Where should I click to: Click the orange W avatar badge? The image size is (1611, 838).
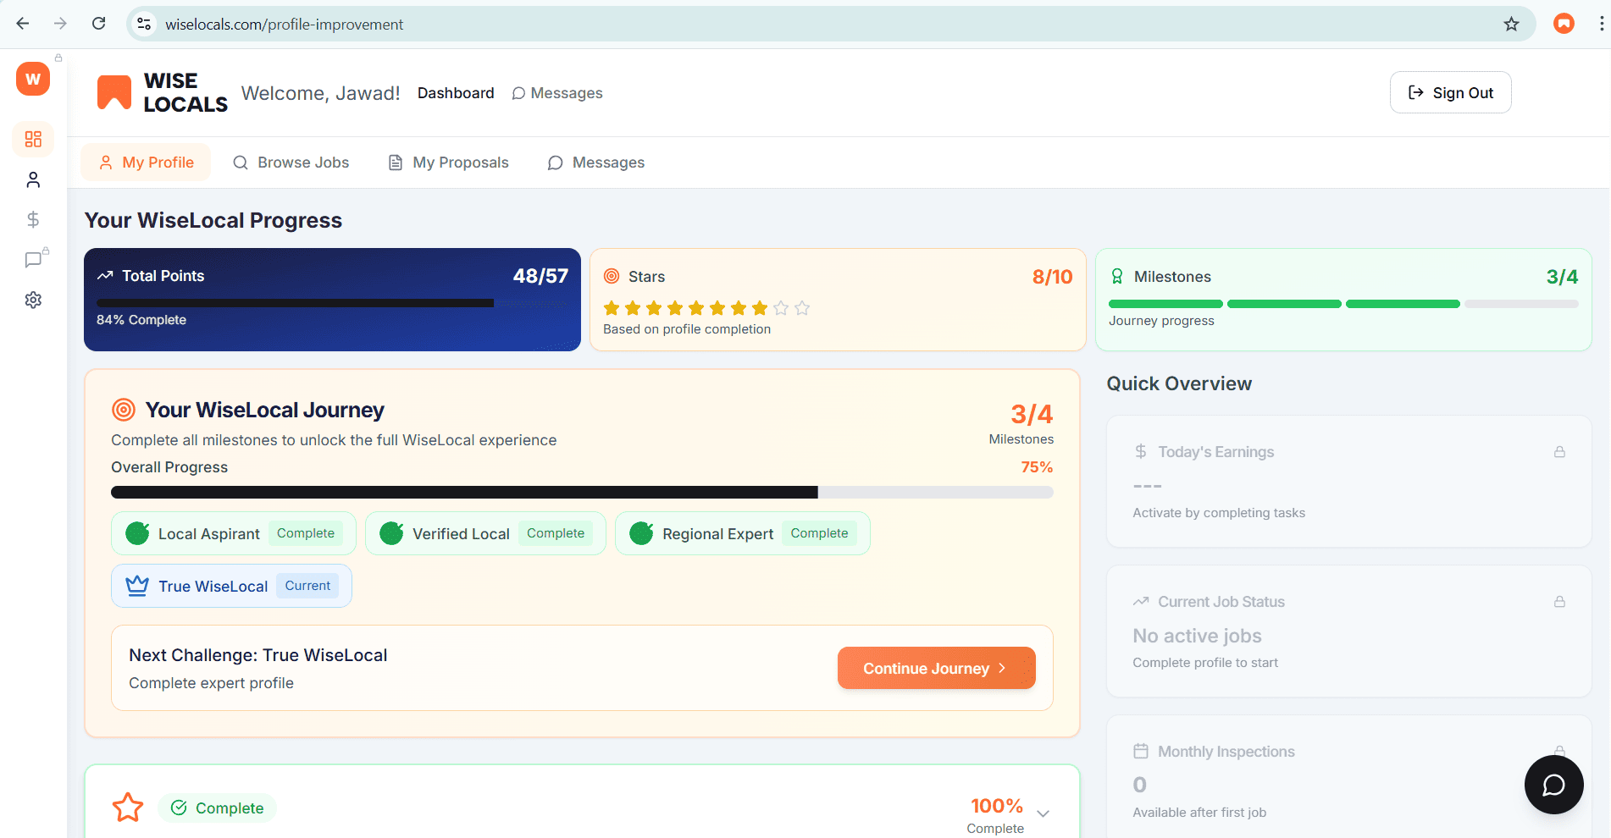pyautogui.click(x=33, y=79)
